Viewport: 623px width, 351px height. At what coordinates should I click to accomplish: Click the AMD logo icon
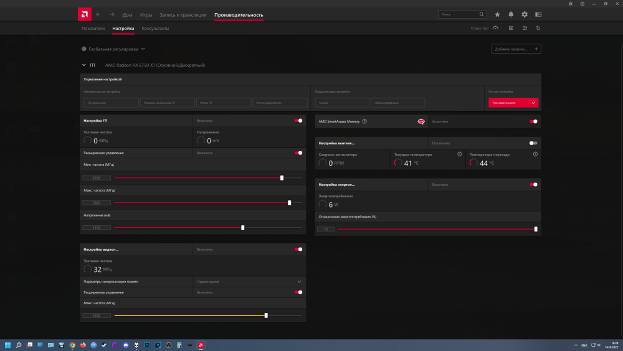click(x=85, y=14)
